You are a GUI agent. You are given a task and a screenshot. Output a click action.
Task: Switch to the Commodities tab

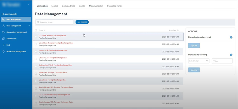click(68, 6)
